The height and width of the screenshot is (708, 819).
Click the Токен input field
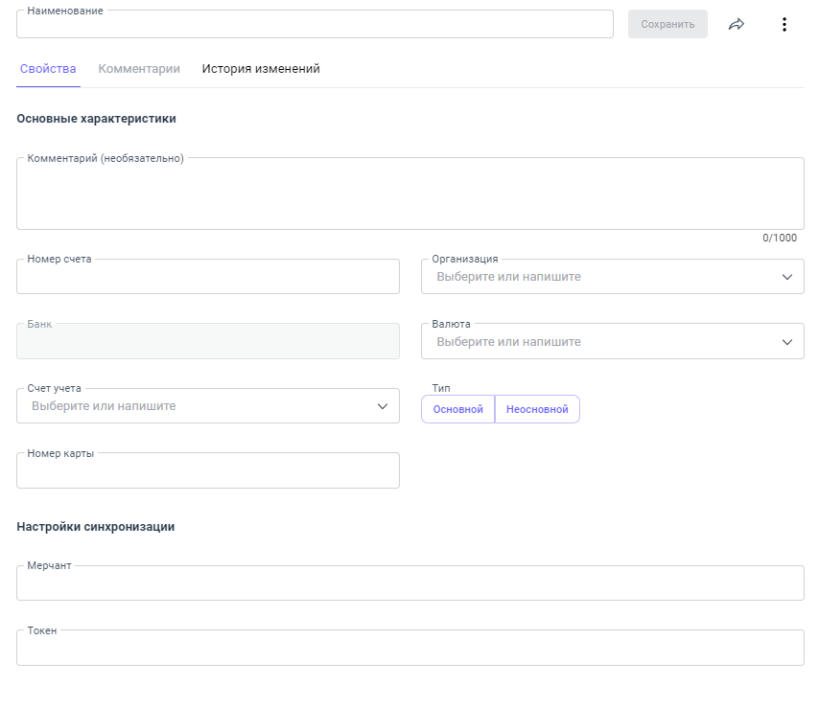pos(409,649)
